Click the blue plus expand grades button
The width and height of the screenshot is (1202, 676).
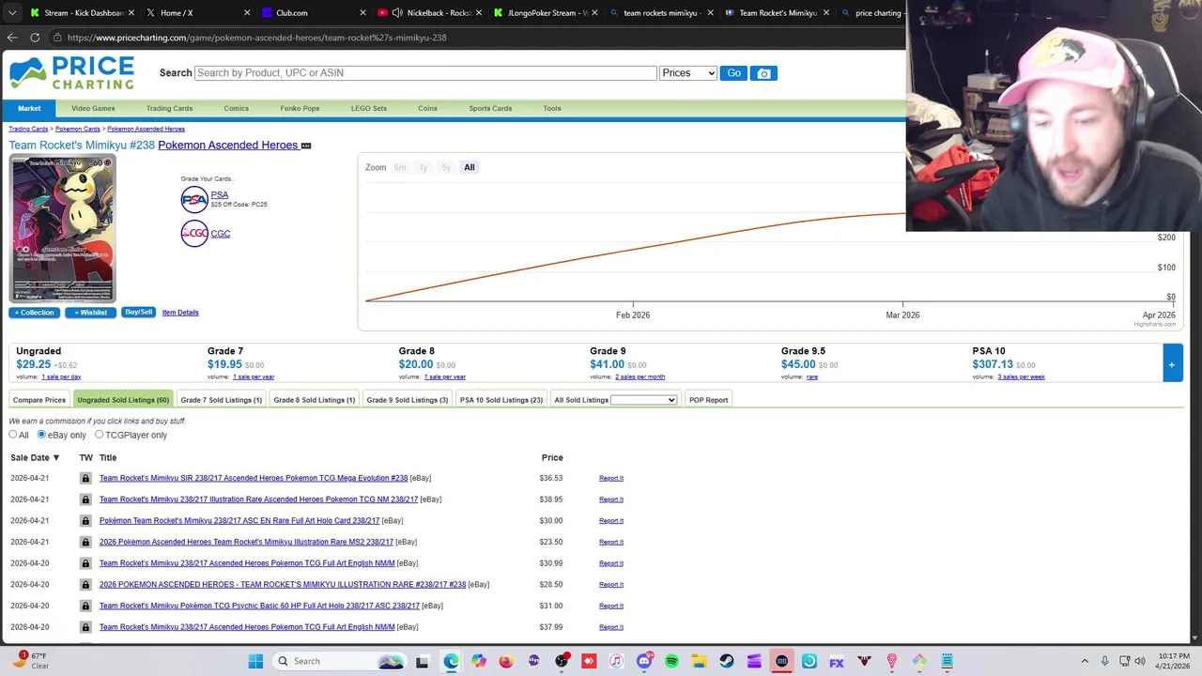pyautogui.click(x=1172, y=364)
